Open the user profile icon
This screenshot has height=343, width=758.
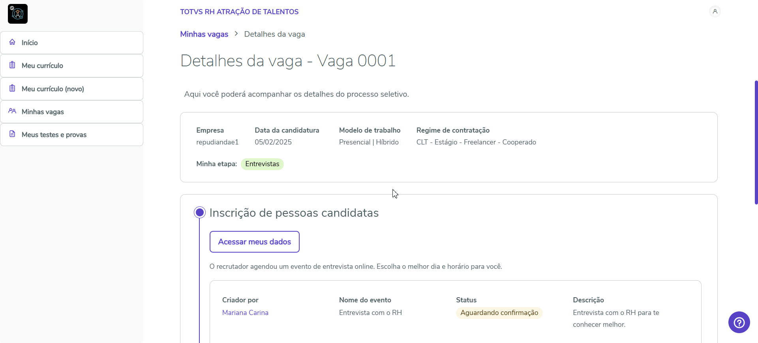(x=715, y=11)
